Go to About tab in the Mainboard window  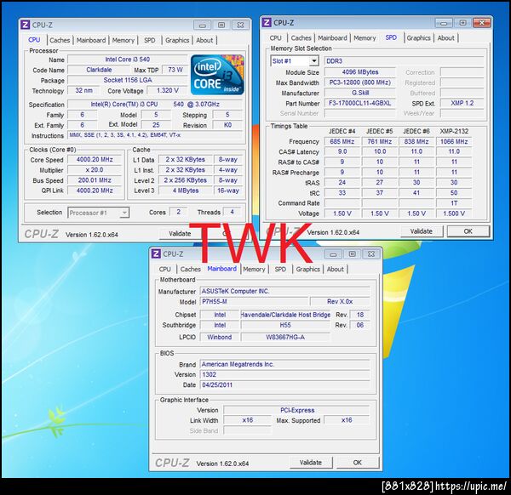[336, 269]
